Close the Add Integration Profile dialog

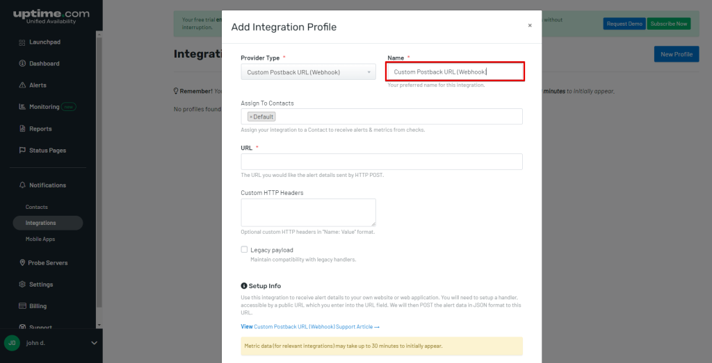530,26
